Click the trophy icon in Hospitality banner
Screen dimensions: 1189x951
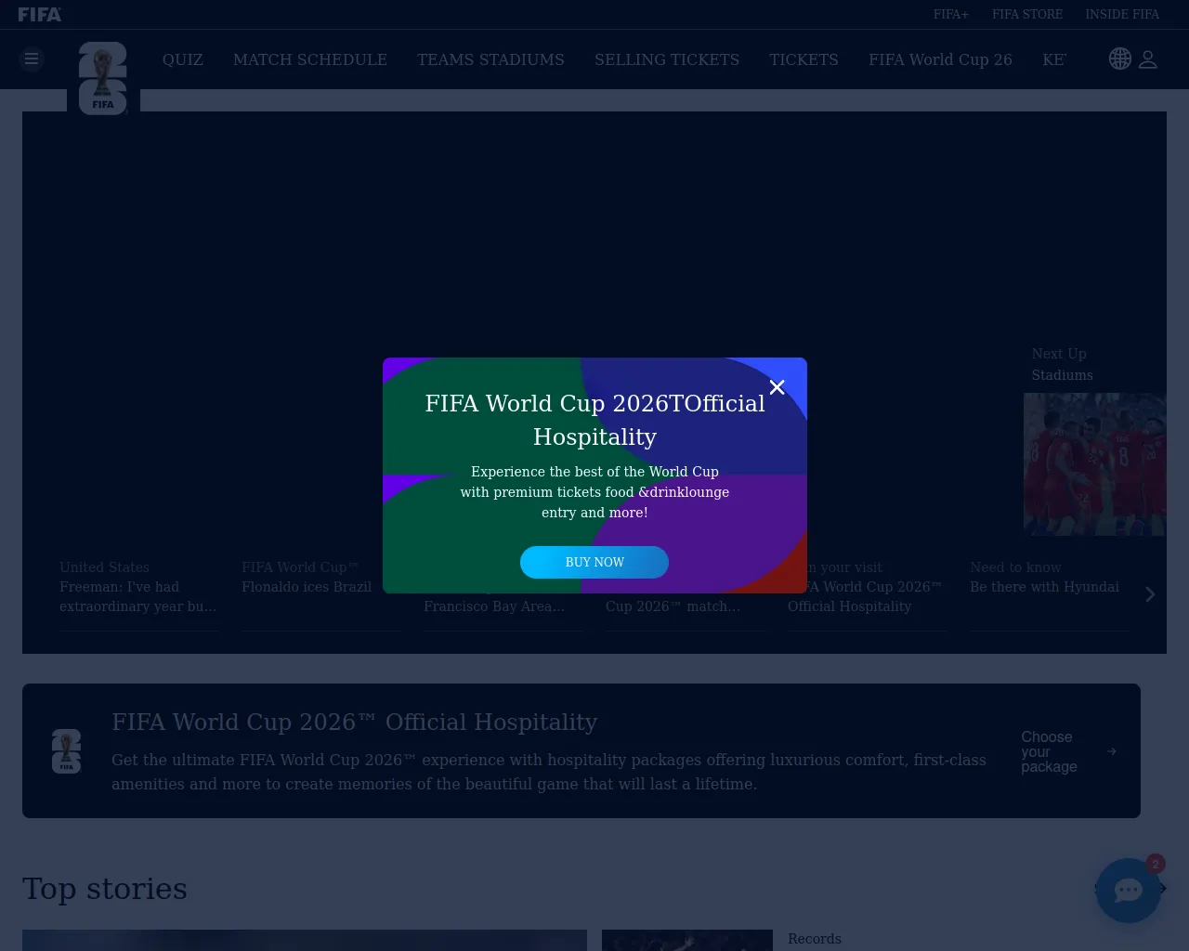[67, 751]
